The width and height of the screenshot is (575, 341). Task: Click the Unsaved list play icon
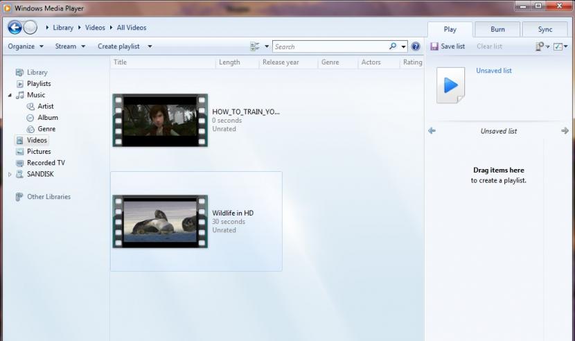(450, 85)
